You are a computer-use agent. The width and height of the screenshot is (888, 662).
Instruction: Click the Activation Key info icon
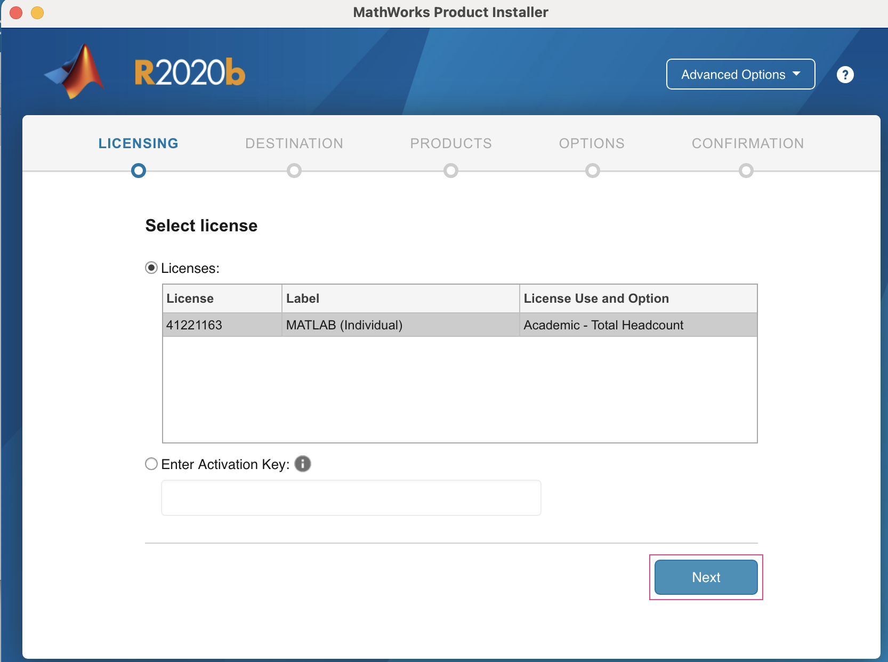click(303, 464)
